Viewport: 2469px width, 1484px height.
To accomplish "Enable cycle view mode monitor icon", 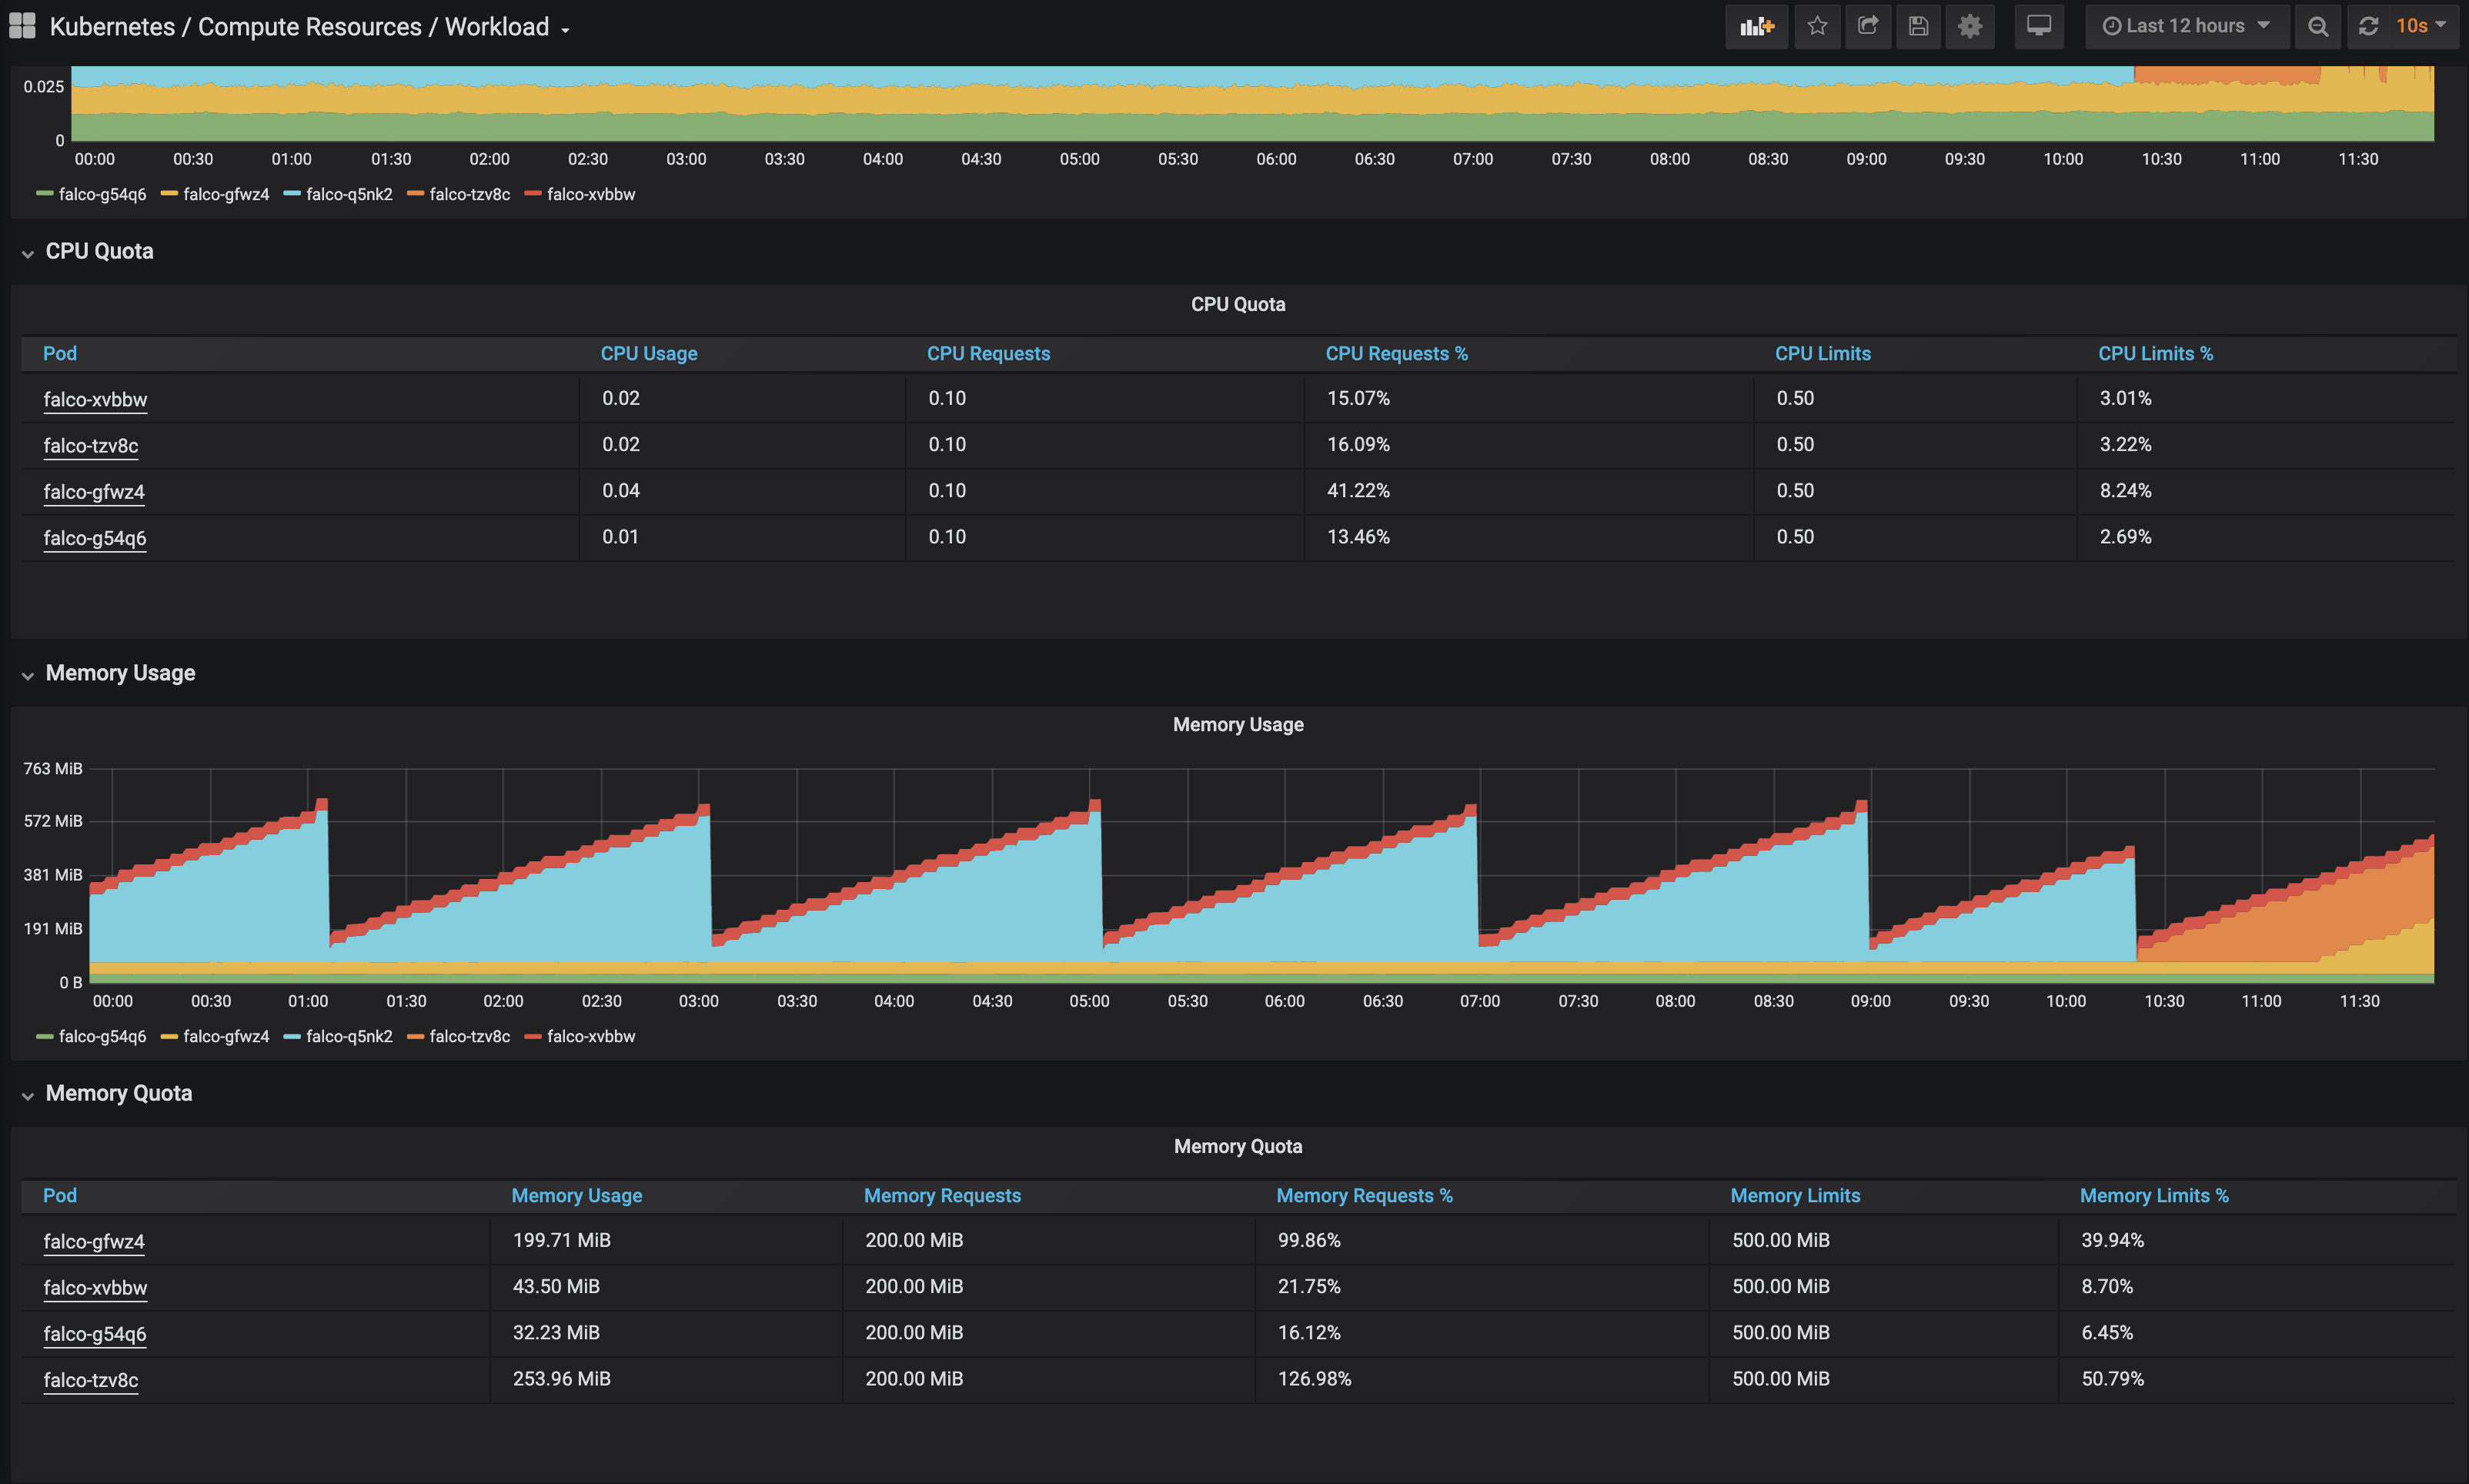I will (2040, 26).
